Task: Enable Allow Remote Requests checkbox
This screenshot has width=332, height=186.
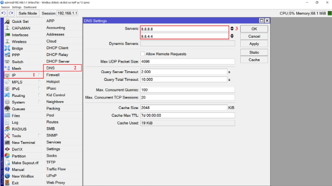Action: pyautogui.click(x=142, y=54)
